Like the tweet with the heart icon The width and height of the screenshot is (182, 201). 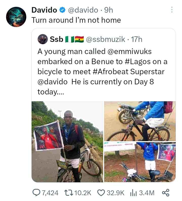(x=101, y=193)
